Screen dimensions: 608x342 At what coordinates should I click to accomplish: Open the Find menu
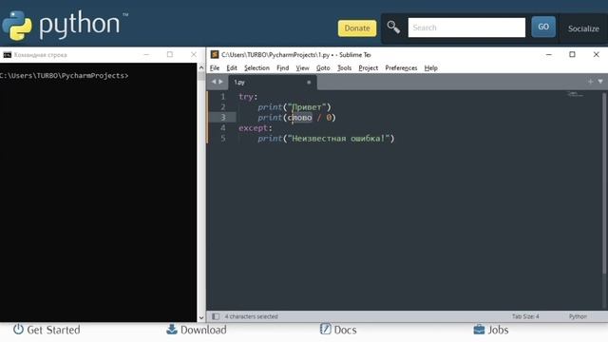(x=282, y=67)
